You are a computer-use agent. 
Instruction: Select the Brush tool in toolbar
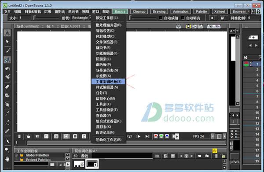7,50
